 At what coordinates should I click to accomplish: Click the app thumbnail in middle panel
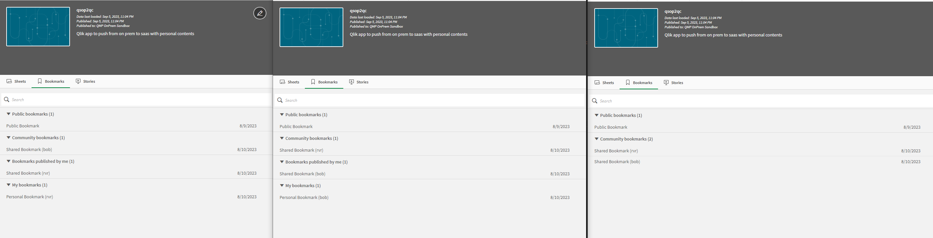click(x=311, y=27)
